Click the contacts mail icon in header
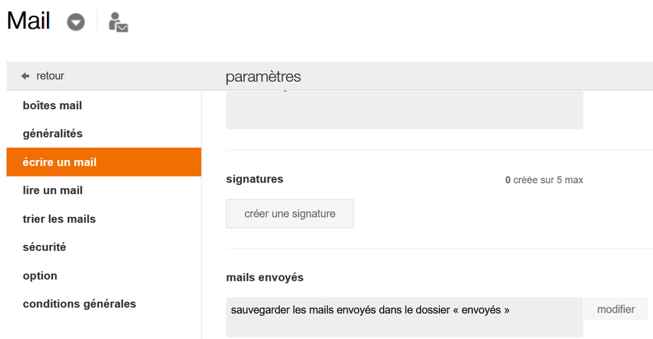Image resolution: width=653 pixels, height=339 pixels. (x=118, y=22)
